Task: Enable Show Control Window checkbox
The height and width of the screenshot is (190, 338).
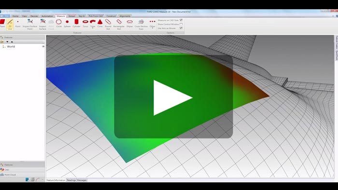Action: [181, 24]
